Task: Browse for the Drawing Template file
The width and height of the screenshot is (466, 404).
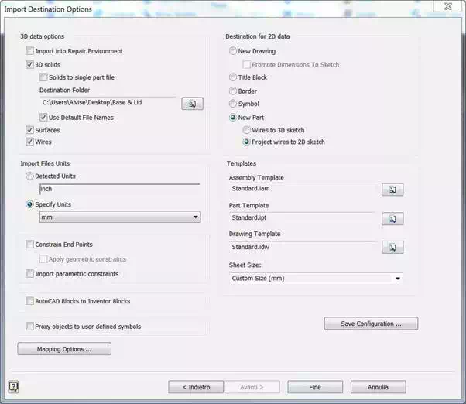Action: coord(392,247)
